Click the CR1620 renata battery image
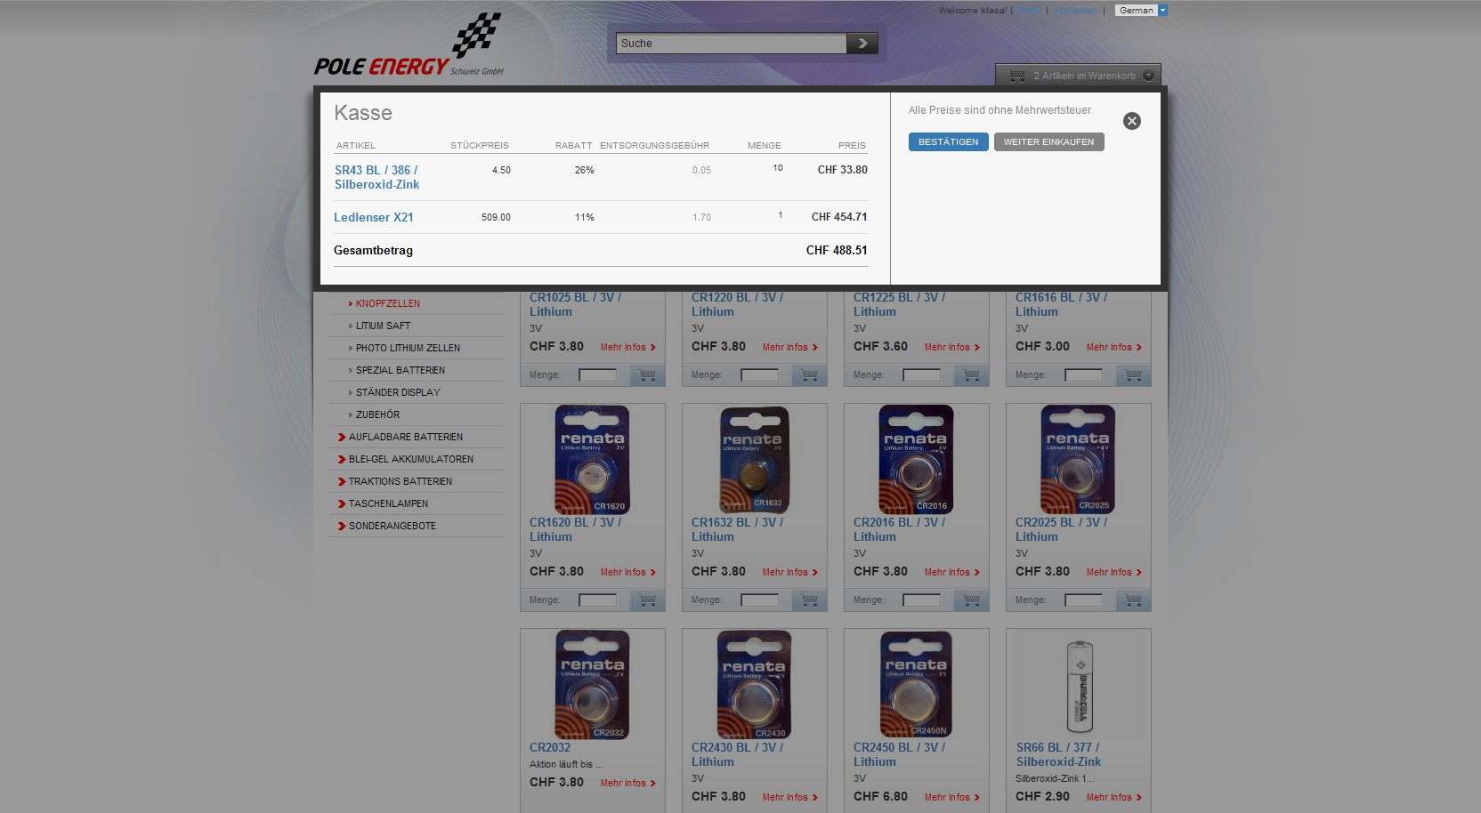 pos(592,460)
